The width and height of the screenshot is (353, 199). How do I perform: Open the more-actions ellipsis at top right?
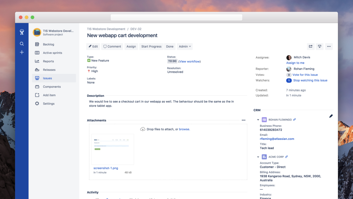[329, 46]
